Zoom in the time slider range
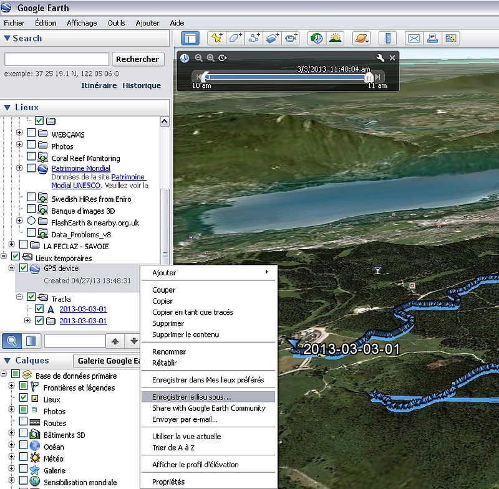The width and height of the screenshot is (499, 489). (x=210, y=58)
